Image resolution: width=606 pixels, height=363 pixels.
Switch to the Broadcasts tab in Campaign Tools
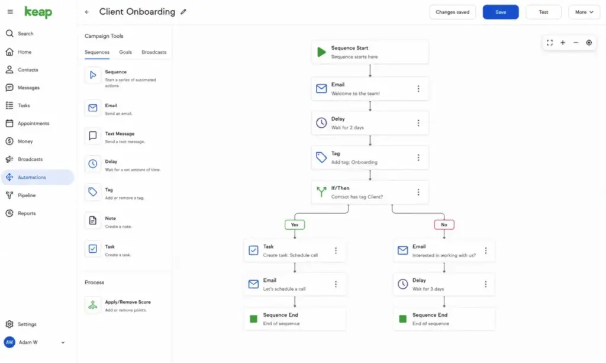[154, 52]
